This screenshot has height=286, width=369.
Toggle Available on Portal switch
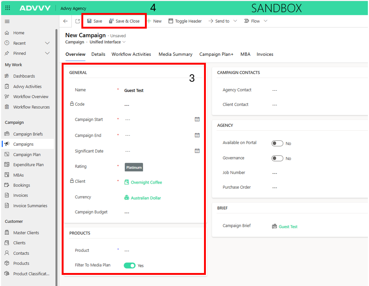pos(277,143)
